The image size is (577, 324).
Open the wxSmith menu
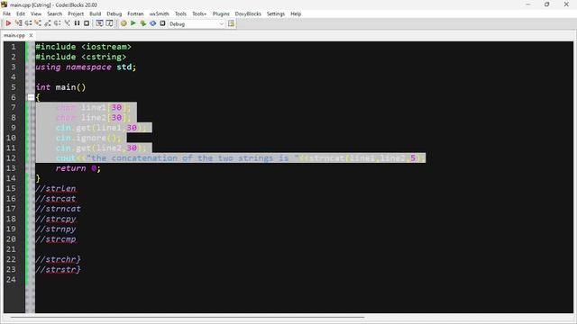[x=159, y=13]
